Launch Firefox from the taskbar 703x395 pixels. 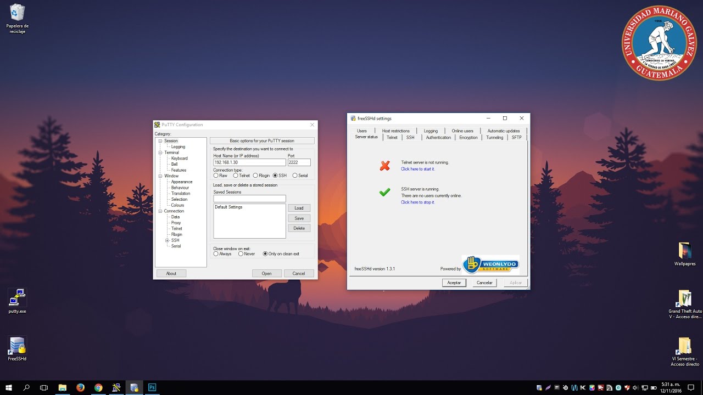80,387
